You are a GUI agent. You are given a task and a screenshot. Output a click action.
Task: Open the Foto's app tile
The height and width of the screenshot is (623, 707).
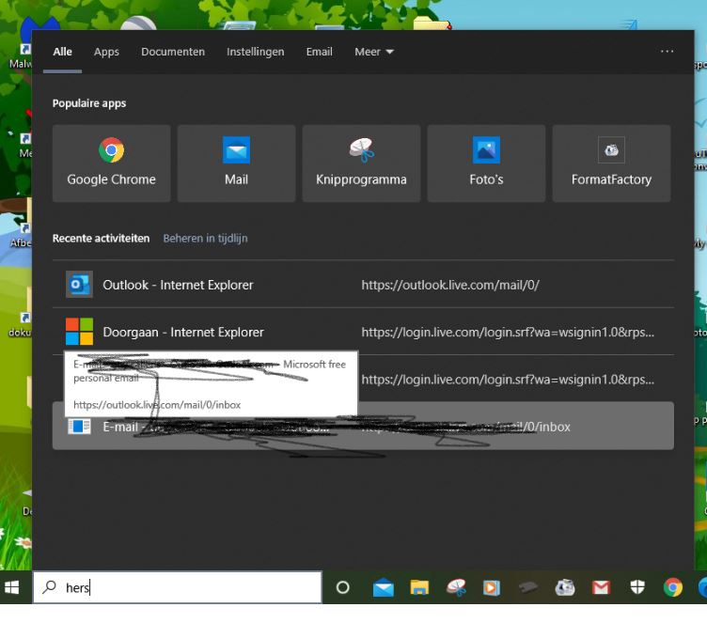486,164
